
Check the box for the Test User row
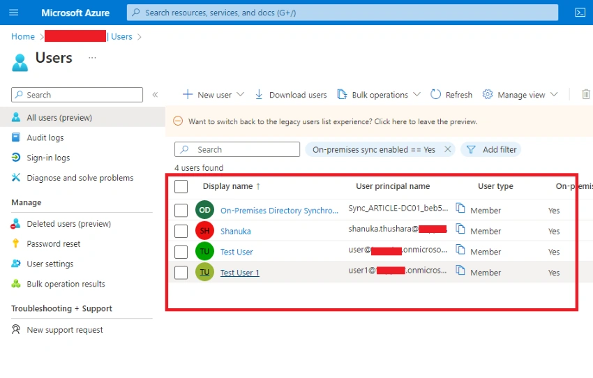coord(181,252)
